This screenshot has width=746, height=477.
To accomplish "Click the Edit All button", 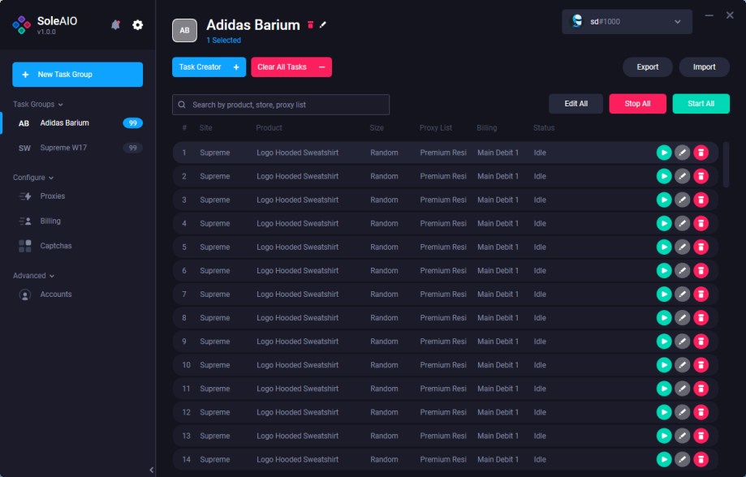I will 576,104.
